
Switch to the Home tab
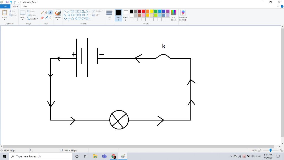[x=16, y=7]
